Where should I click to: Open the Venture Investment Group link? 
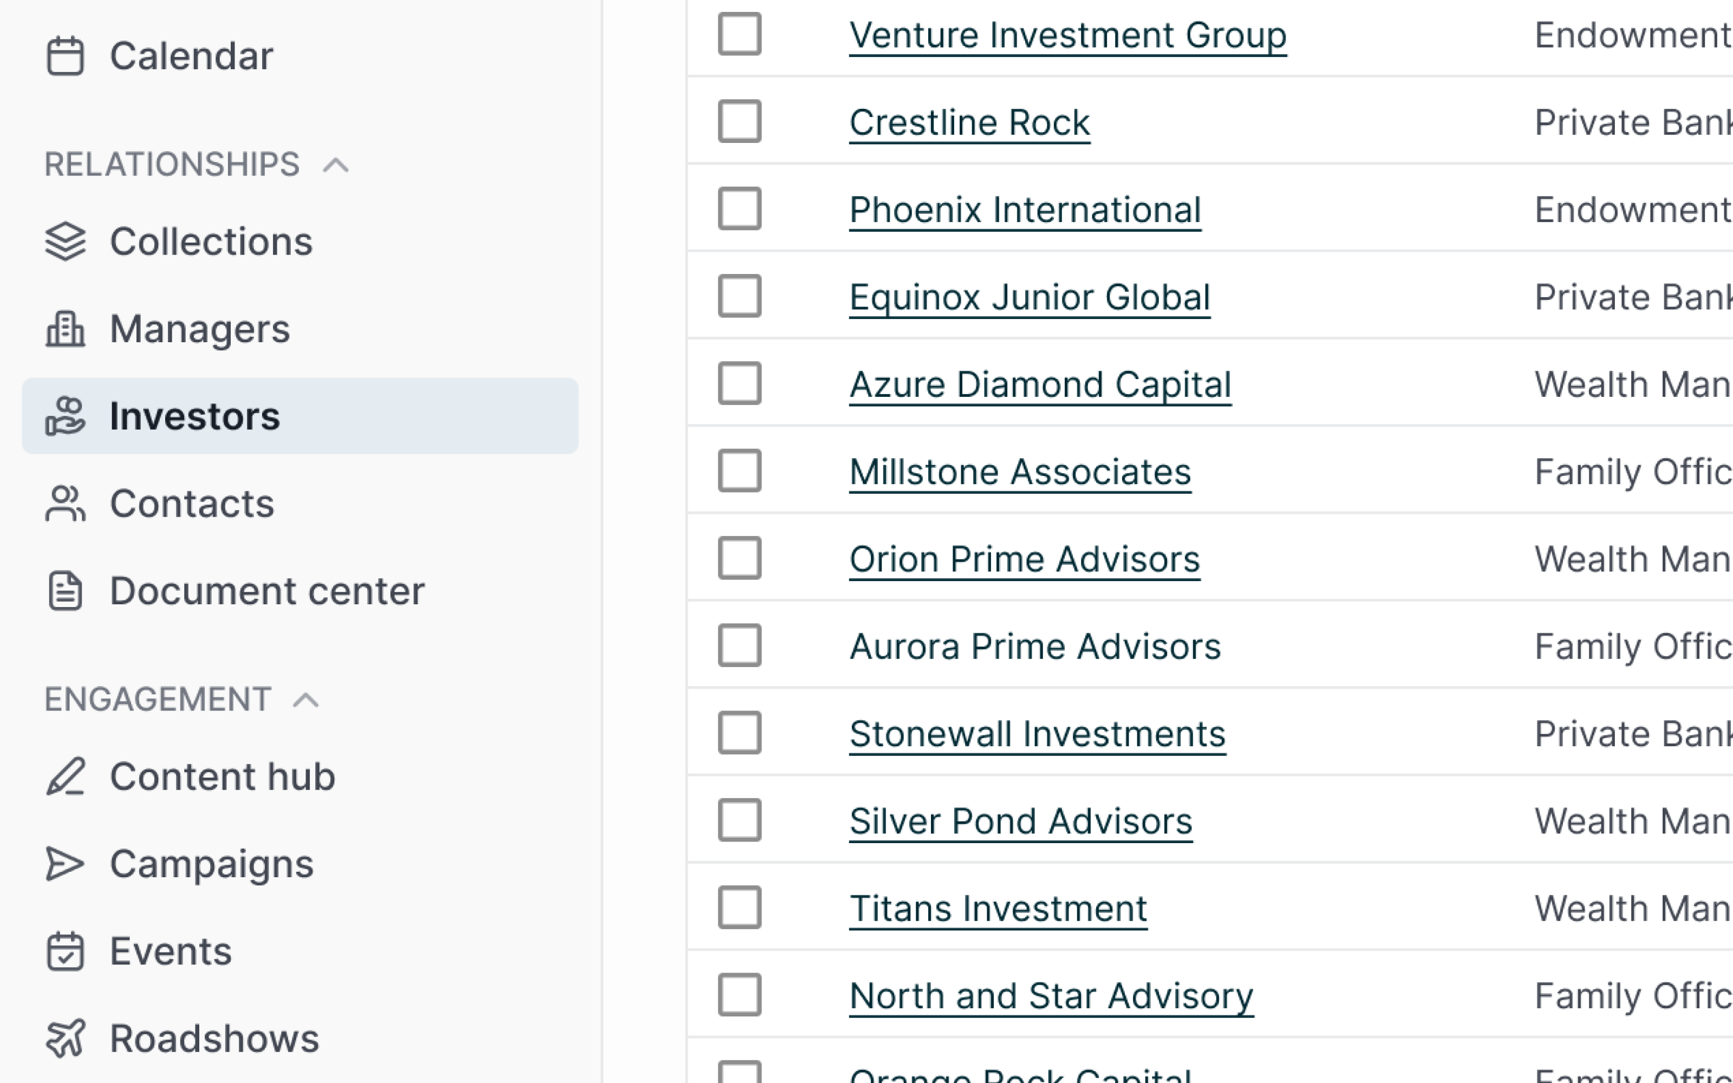(1067, 35)
